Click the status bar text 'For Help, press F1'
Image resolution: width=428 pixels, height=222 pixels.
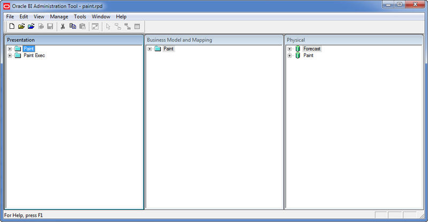24,215
